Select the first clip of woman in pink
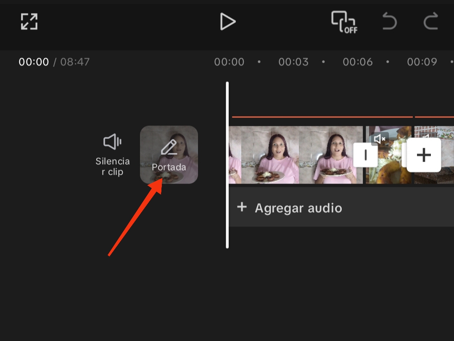This screenshot has width=454, height=341. tap(296, 155)
